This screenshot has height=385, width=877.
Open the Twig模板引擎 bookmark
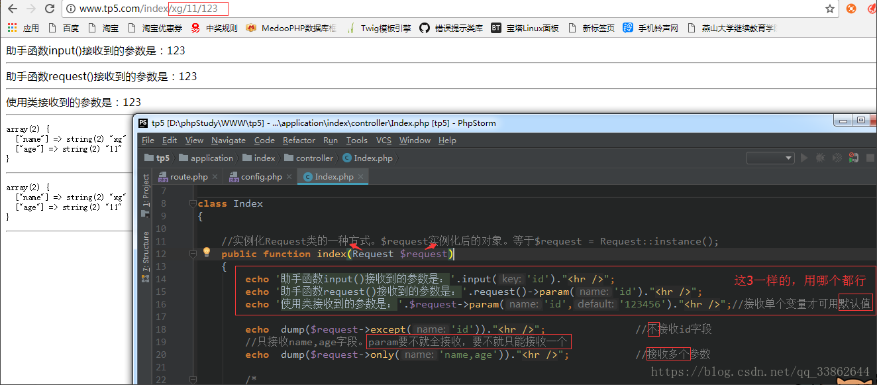coord(378,28)
